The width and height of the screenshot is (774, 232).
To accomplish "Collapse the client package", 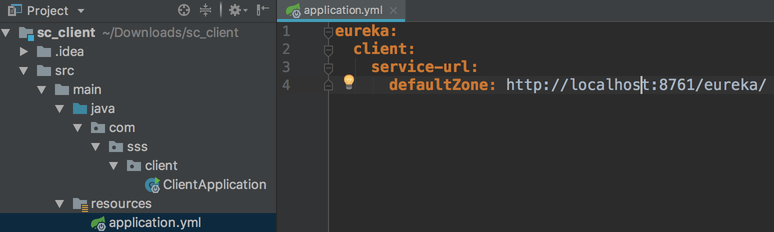I will coord(114,165).
